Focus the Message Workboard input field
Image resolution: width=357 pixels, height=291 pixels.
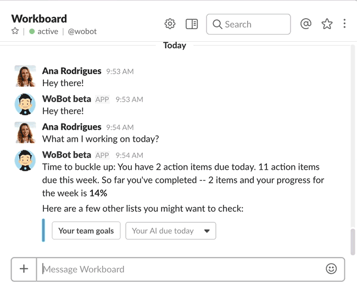tap(181, 270)
